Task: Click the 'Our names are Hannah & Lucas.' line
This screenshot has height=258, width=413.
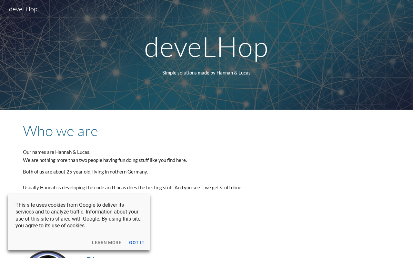Action: click(56, 152)
